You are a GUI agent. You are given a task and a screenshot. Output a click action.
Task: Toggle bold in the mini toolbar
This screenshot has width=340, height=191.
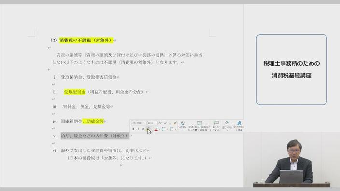tap(133, 129)
